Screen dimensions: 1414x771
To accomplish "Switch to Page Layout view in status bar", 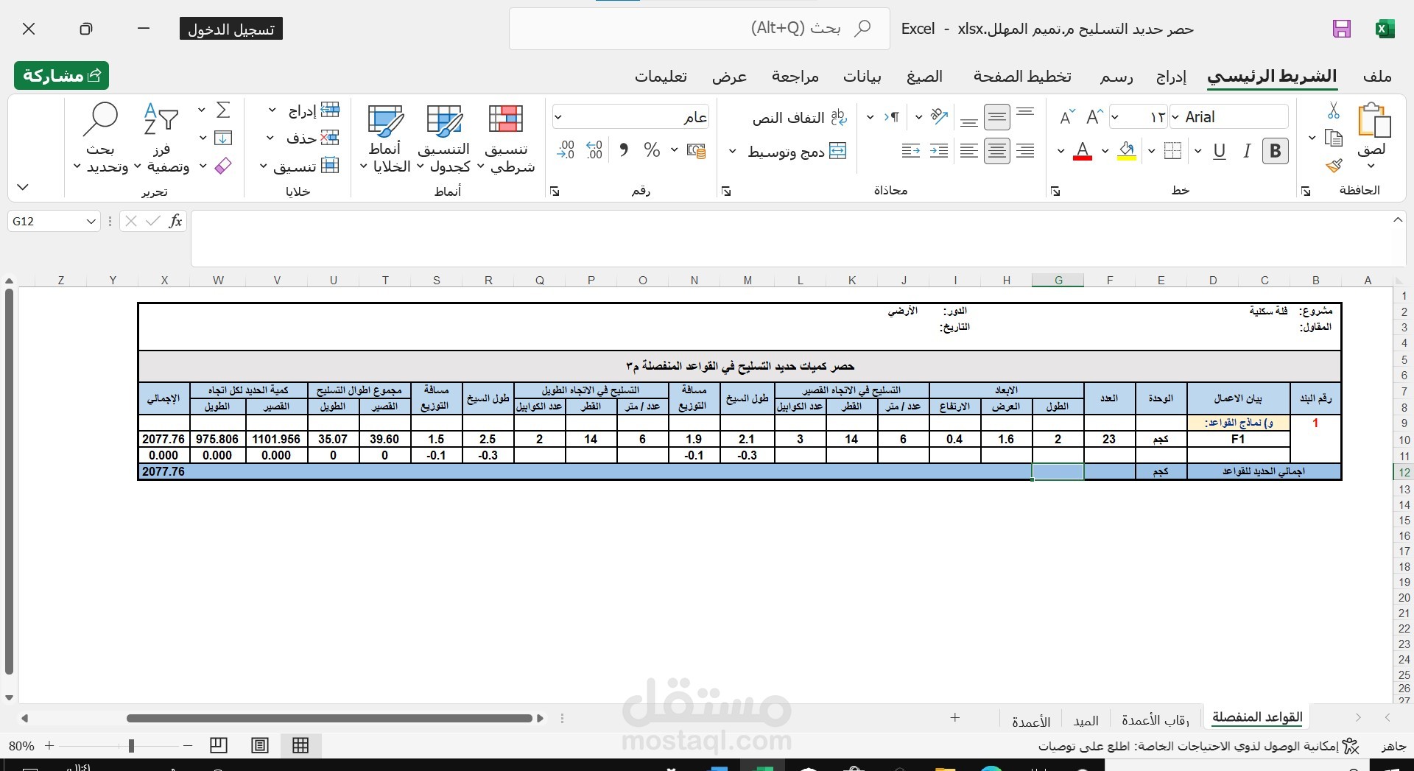I will point(260,745).
